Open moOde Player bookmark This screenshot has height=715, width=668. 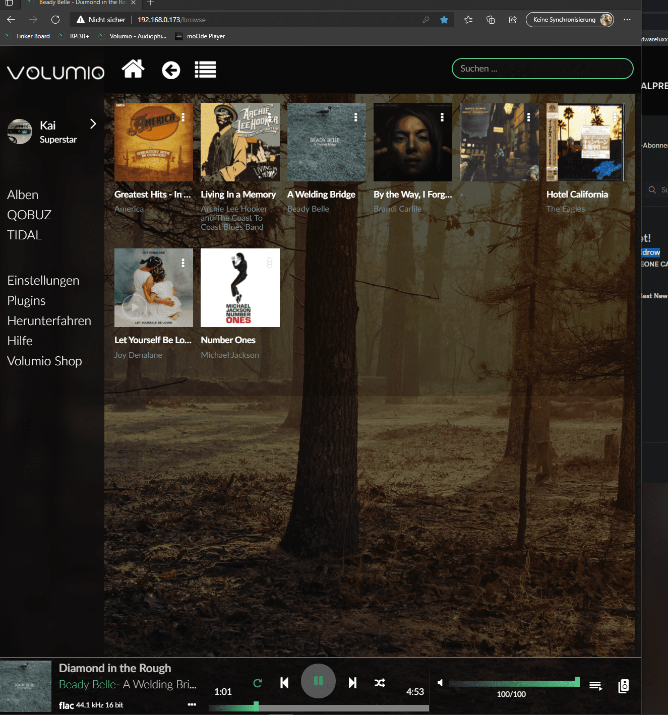coord(200,36)
